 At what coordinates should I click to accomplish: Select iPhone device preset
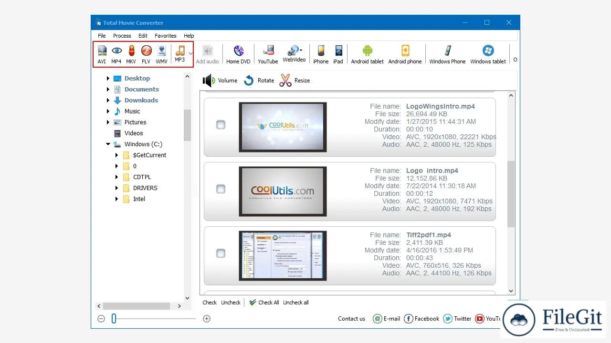pos(321,54)
